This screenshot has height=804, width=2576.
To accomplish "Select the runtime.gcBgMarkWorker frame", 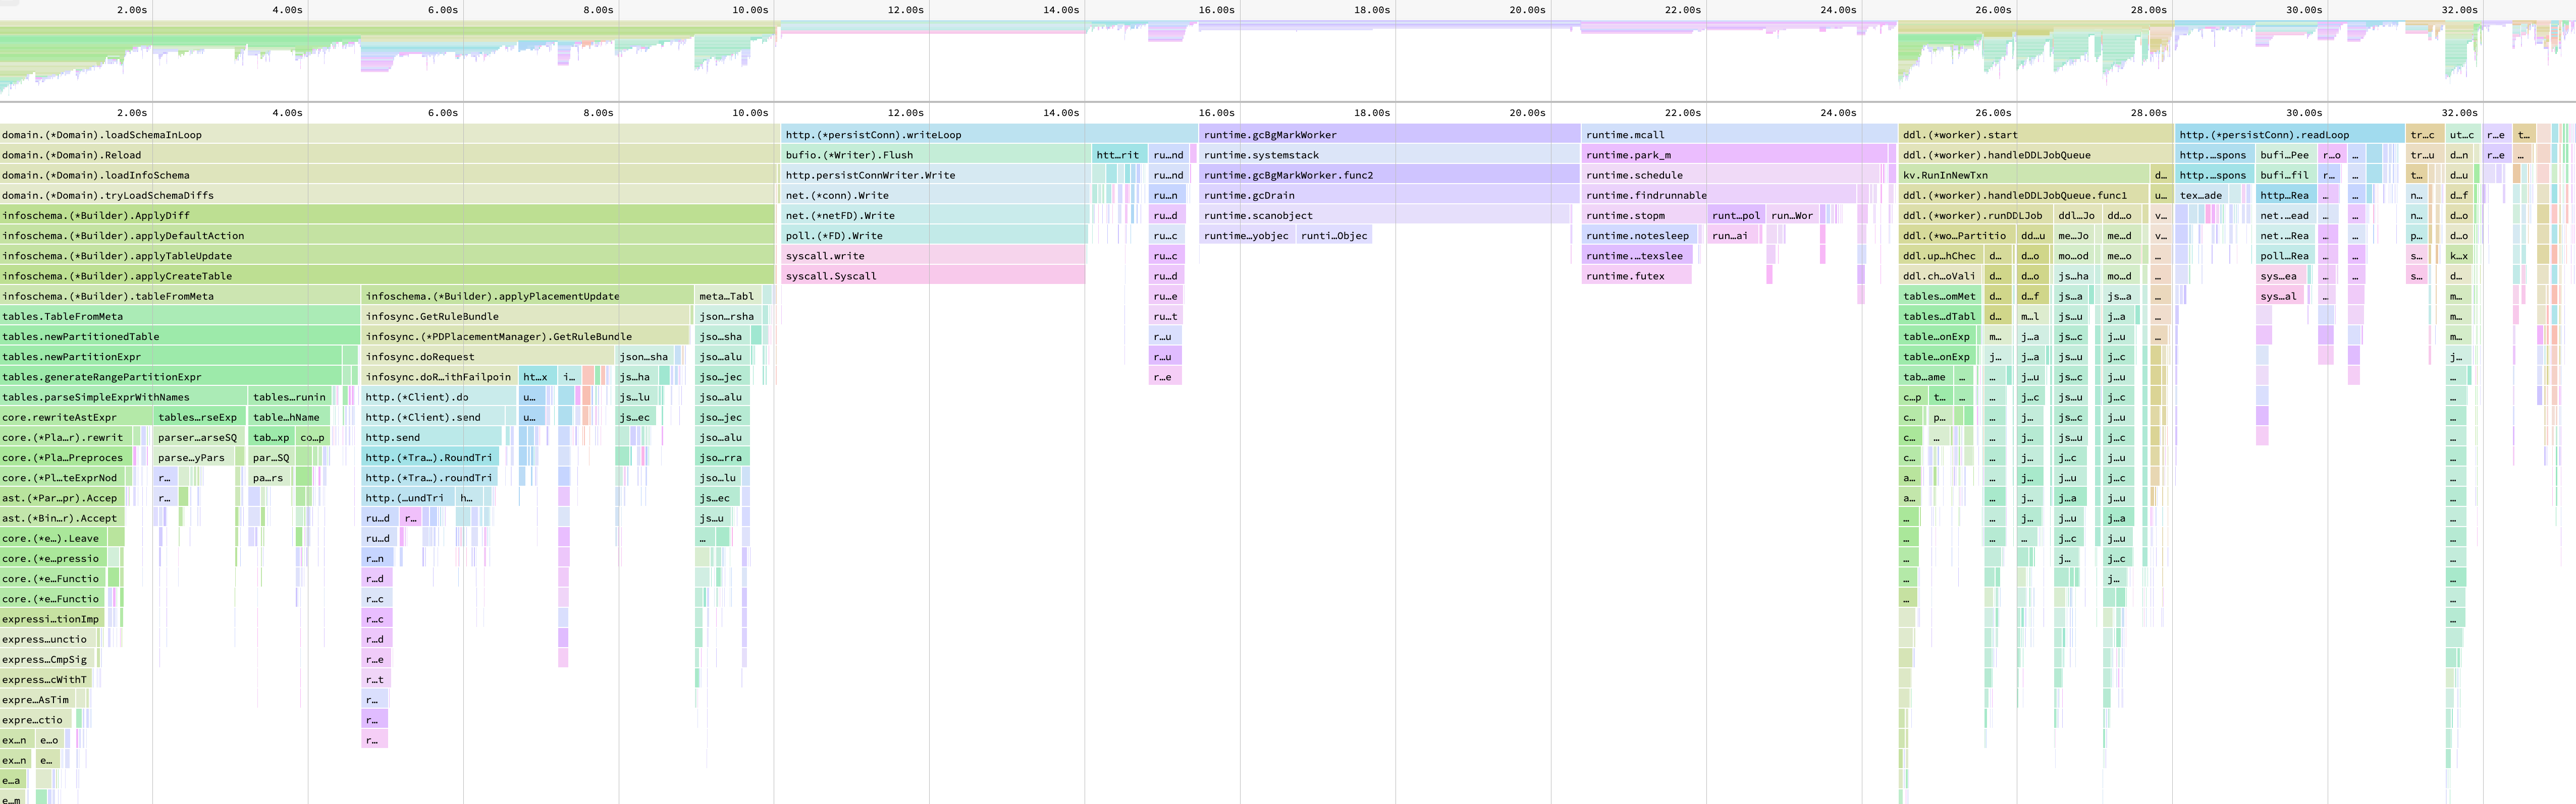I will click(x=1390, y=135).
